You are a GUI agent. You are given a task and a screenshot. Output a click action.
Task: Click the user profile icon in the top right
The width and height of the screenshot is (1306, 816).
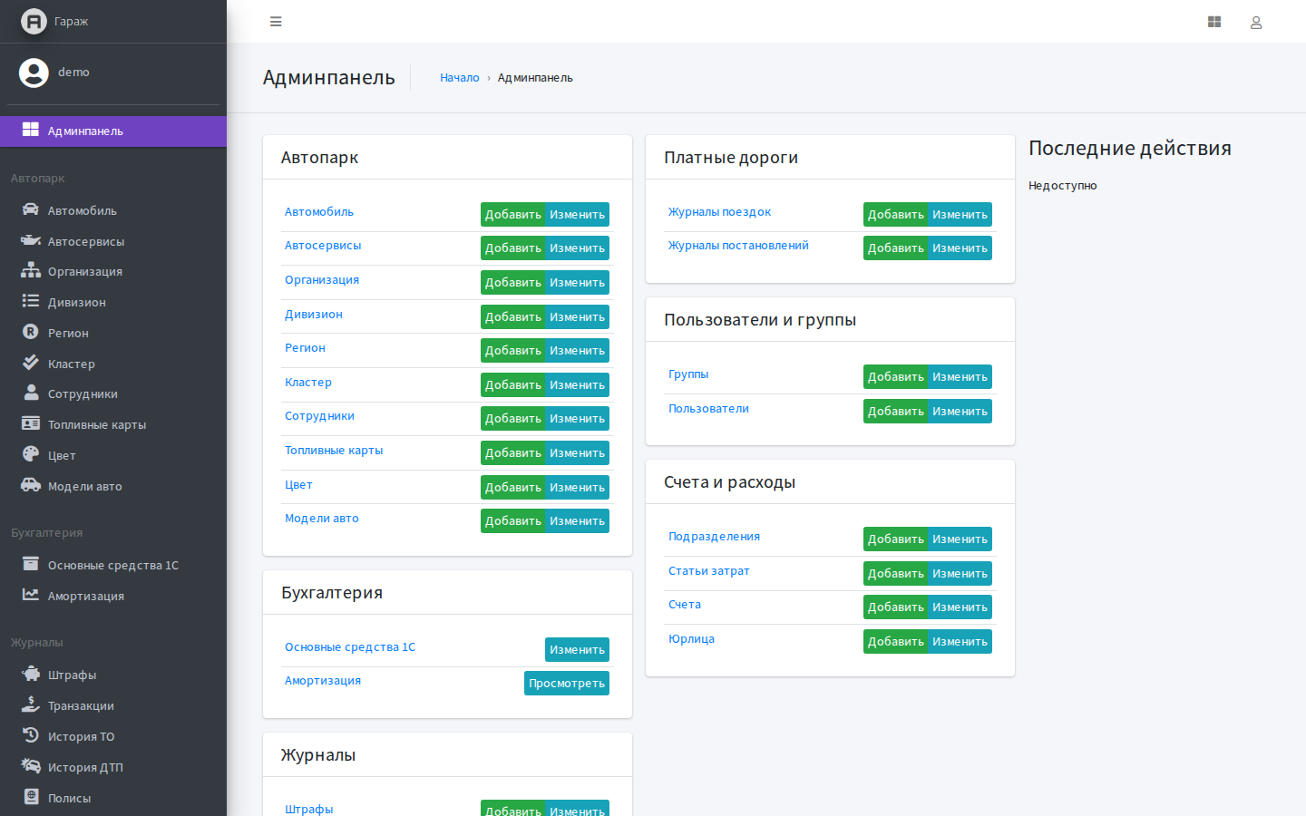[x=1256, y=23]
